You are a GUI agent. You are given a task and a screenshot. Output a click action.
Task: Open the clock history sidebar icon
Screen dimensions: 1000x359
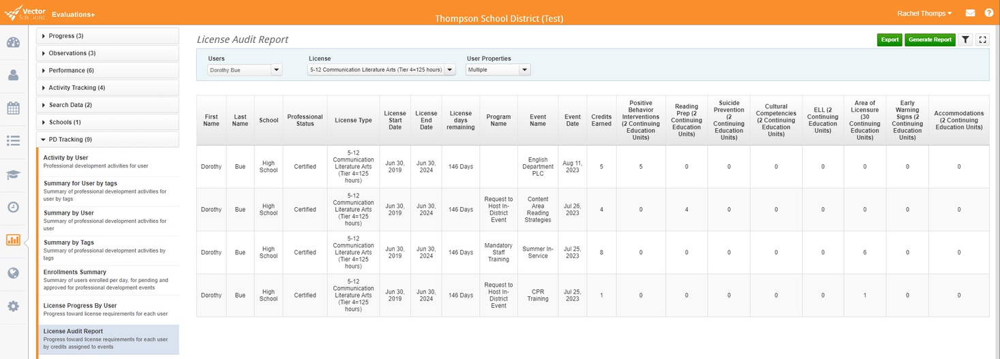[13, 207]
